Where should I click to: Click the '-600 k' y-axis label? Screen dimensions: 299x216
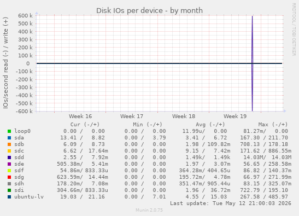(24, 111)
